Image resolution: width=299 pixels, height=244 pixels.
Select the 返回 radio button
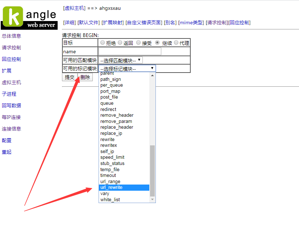tap(120, 43)
